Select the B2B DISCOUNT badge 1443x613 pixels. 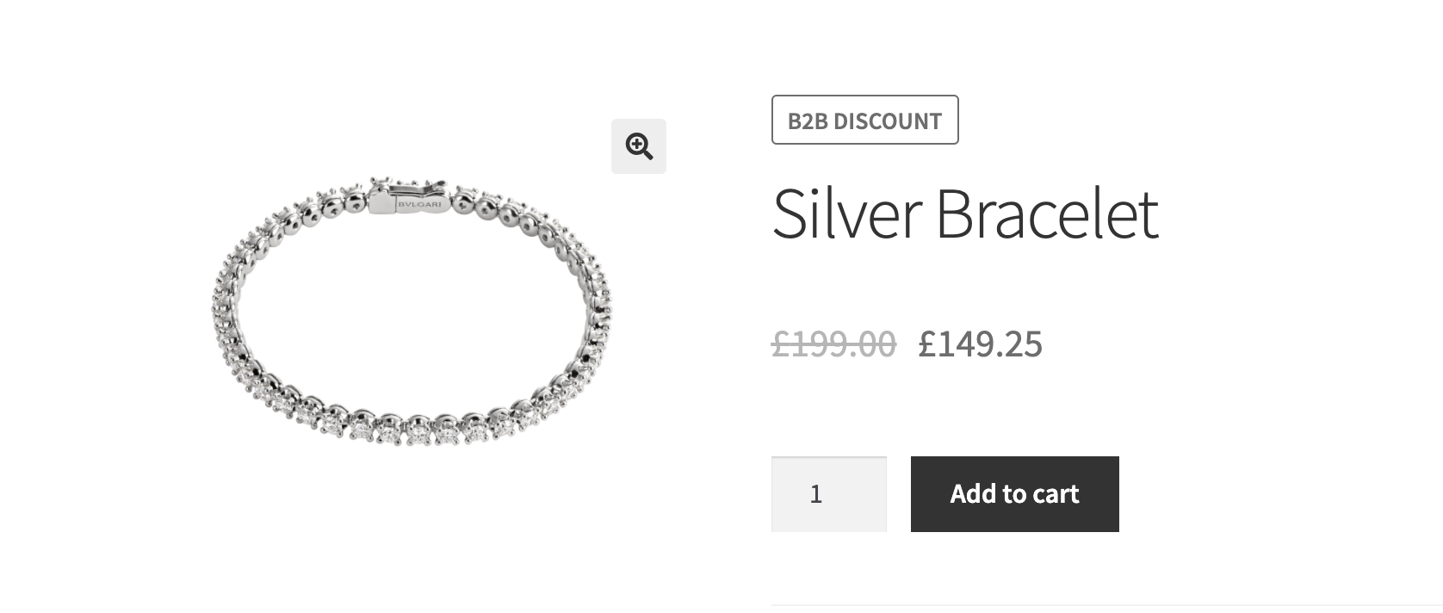864,120
